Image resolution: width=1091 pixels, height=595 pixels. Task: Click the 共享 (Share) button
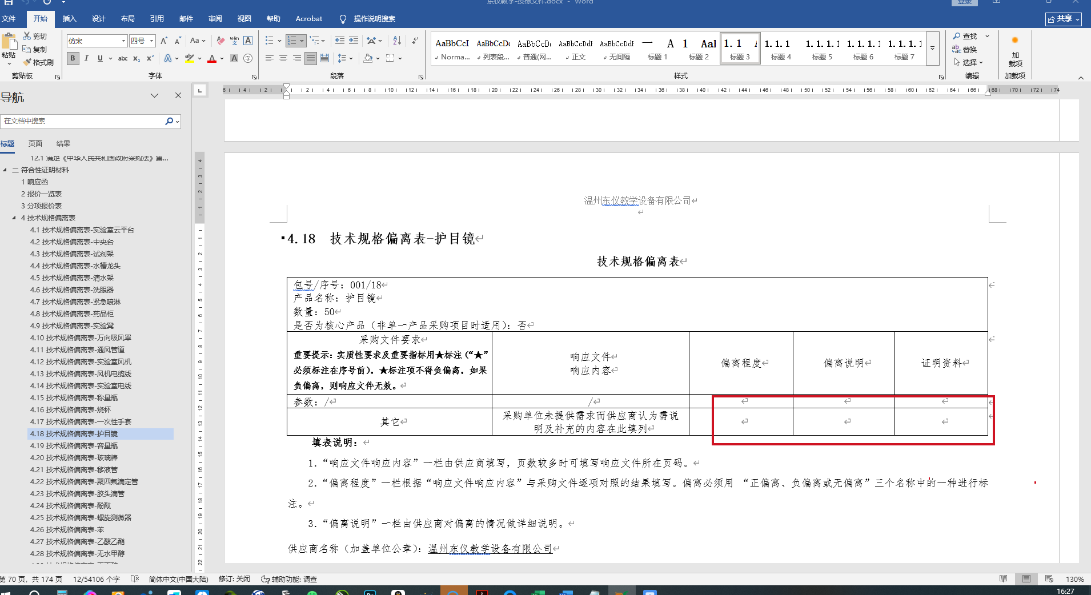(1063, 19)
